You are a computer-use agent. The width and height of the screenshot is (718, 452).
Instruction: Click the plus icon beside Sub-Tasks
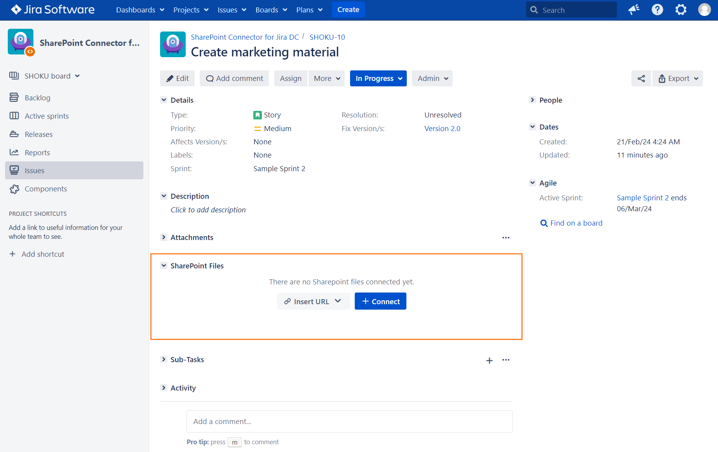(x=489, y=360)
